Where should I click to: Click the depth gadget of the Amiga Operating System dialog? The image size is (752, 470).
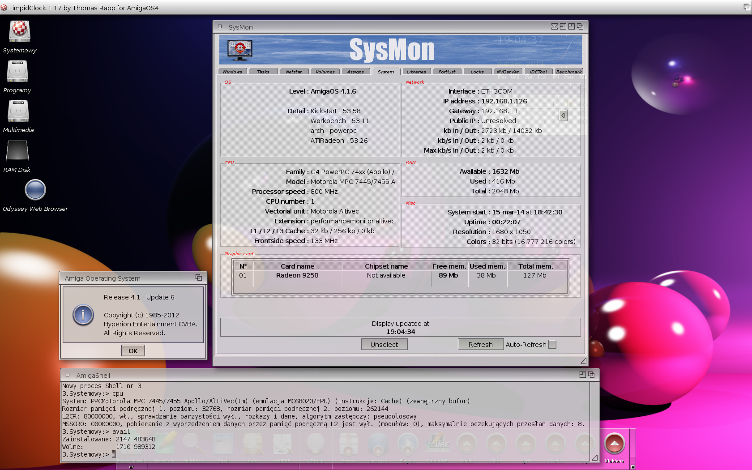(x=199, y=278)
